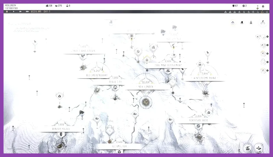Screen dimensions: 273x157
Task: Open the settings gear menu
Action: click(x=263, y=6)
